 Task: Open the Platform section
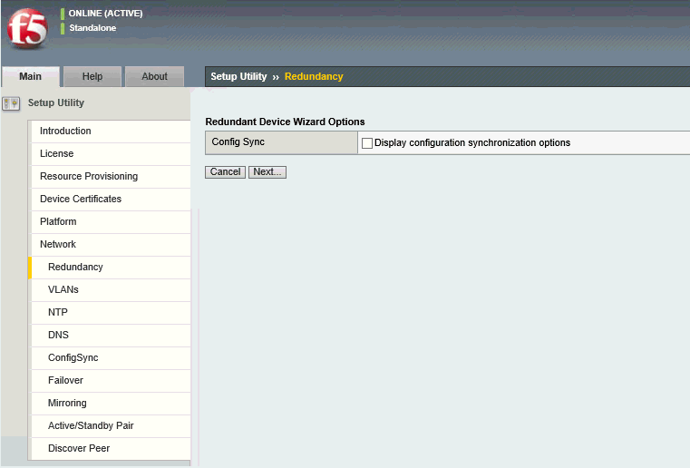click(58, 222)
